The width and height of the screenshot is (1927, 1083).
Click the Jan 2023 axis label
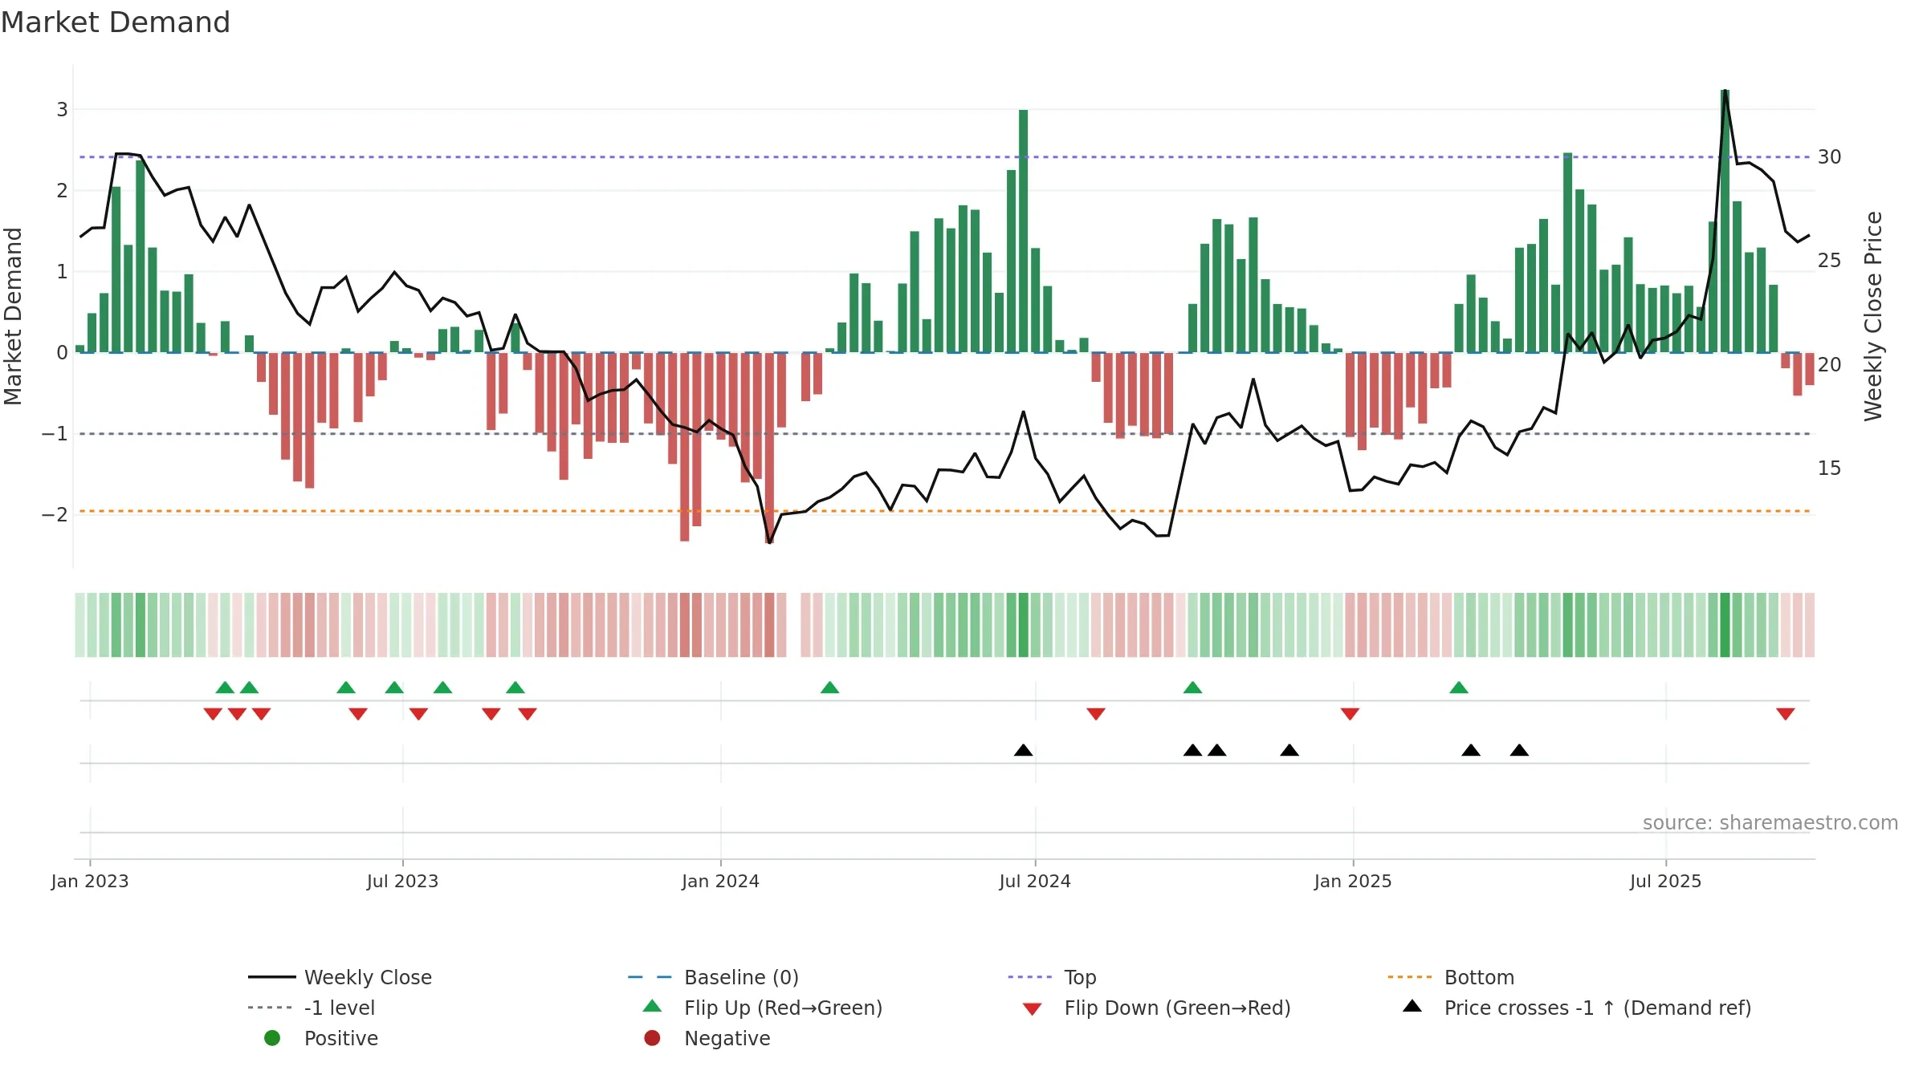click(x=90, y=881)
